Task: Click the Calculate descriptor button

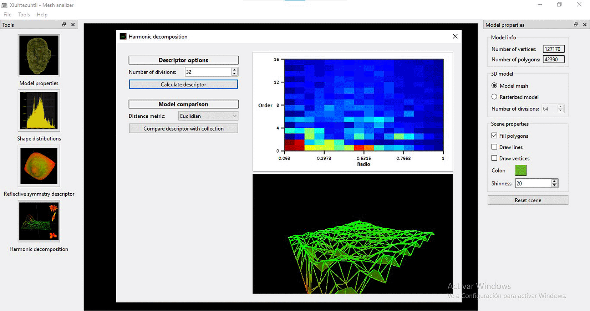Action: pos(183,85)
